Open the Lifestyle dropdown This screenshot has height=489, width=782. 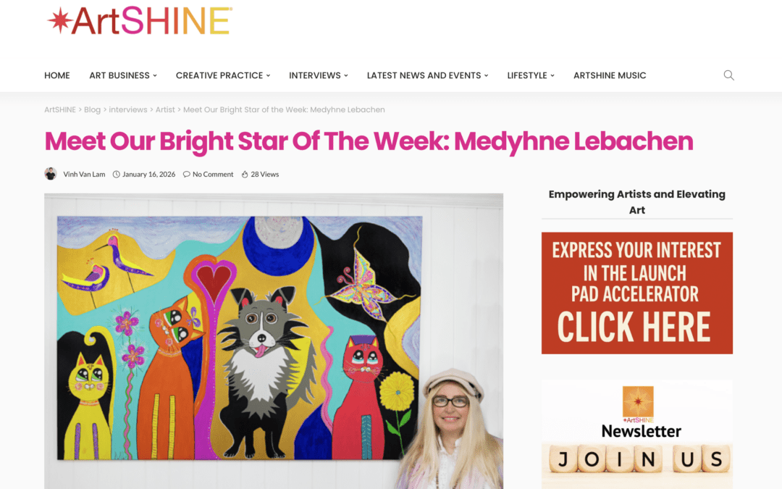tap(531, 75)
